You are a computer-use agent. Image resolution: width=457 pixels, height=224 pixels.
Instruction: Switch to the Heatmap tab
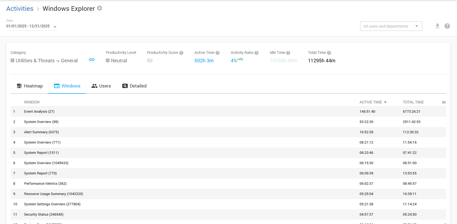[x=30, y=86]
